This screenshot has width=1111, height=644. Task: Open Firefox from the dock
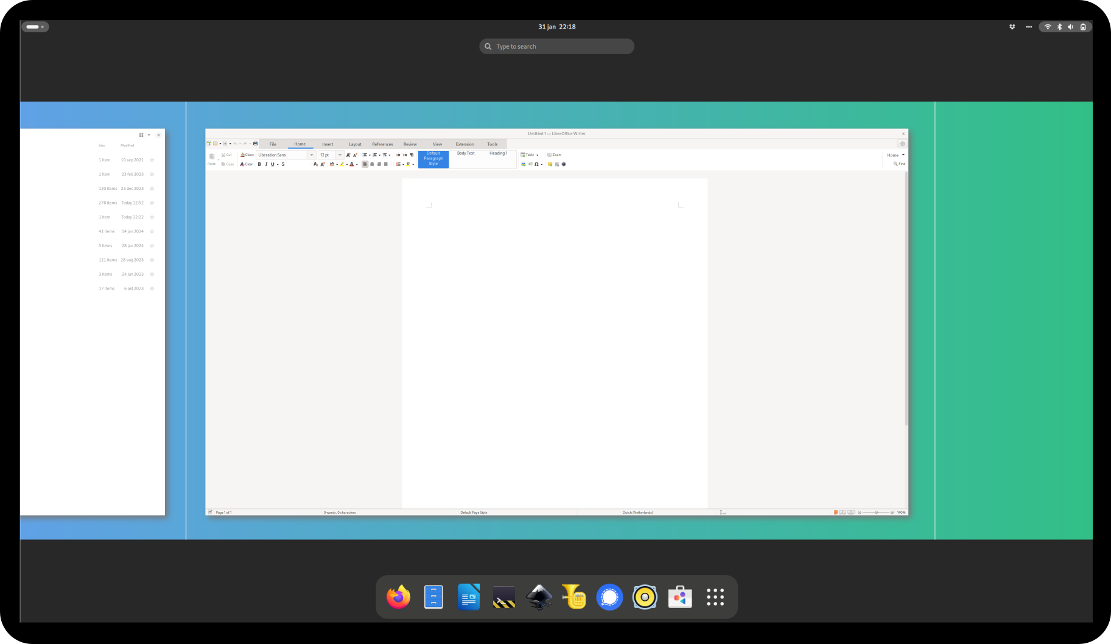[398, 597]
